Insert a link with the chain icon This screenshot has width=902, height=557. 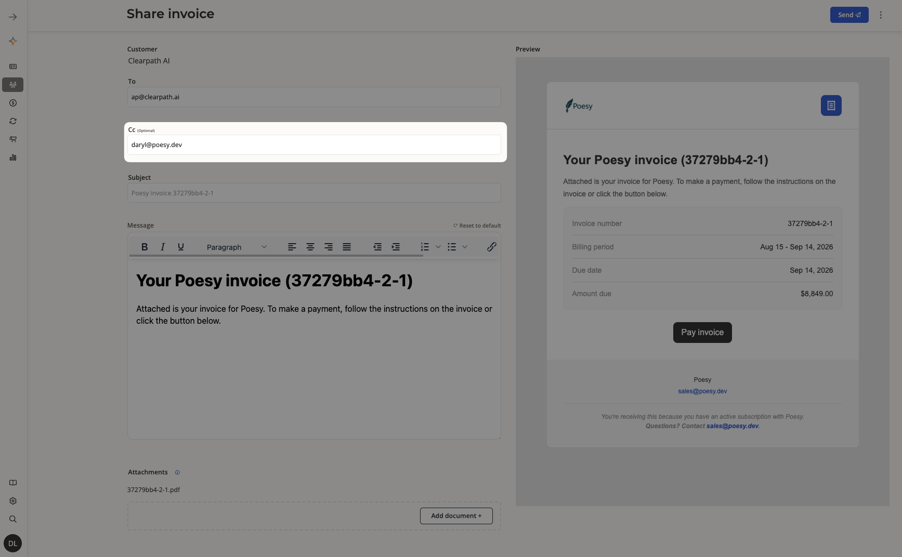click(x=491, y=247)
